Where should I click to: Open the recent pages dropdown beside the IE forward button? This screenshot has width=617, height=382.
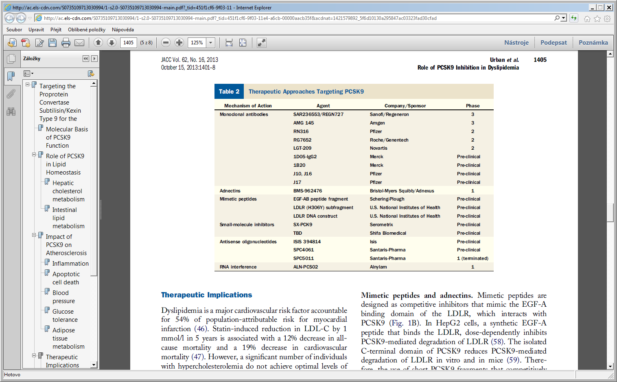pos(30,18)
